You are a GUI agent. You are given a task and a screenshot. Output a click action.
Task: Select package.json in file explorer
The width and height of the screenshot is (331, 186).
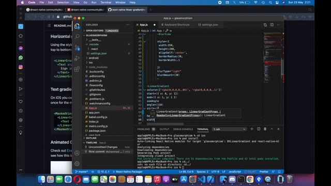coord(97,131)
